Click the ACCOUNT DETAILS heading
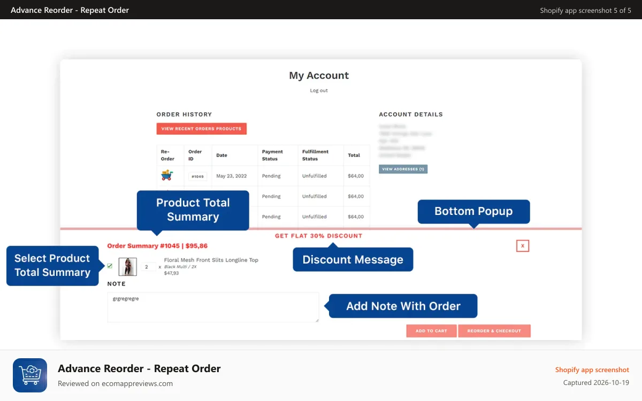The width and height of the screenshot is (642, 401). (x=411, y=114)
